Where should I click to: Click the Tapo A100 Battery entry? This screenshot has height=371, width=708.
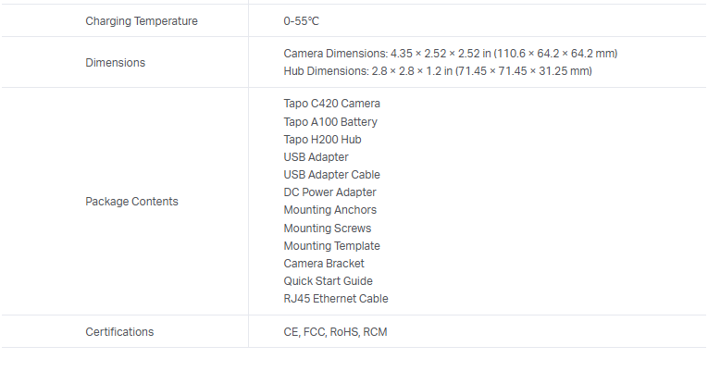click(x=330, y=121)
